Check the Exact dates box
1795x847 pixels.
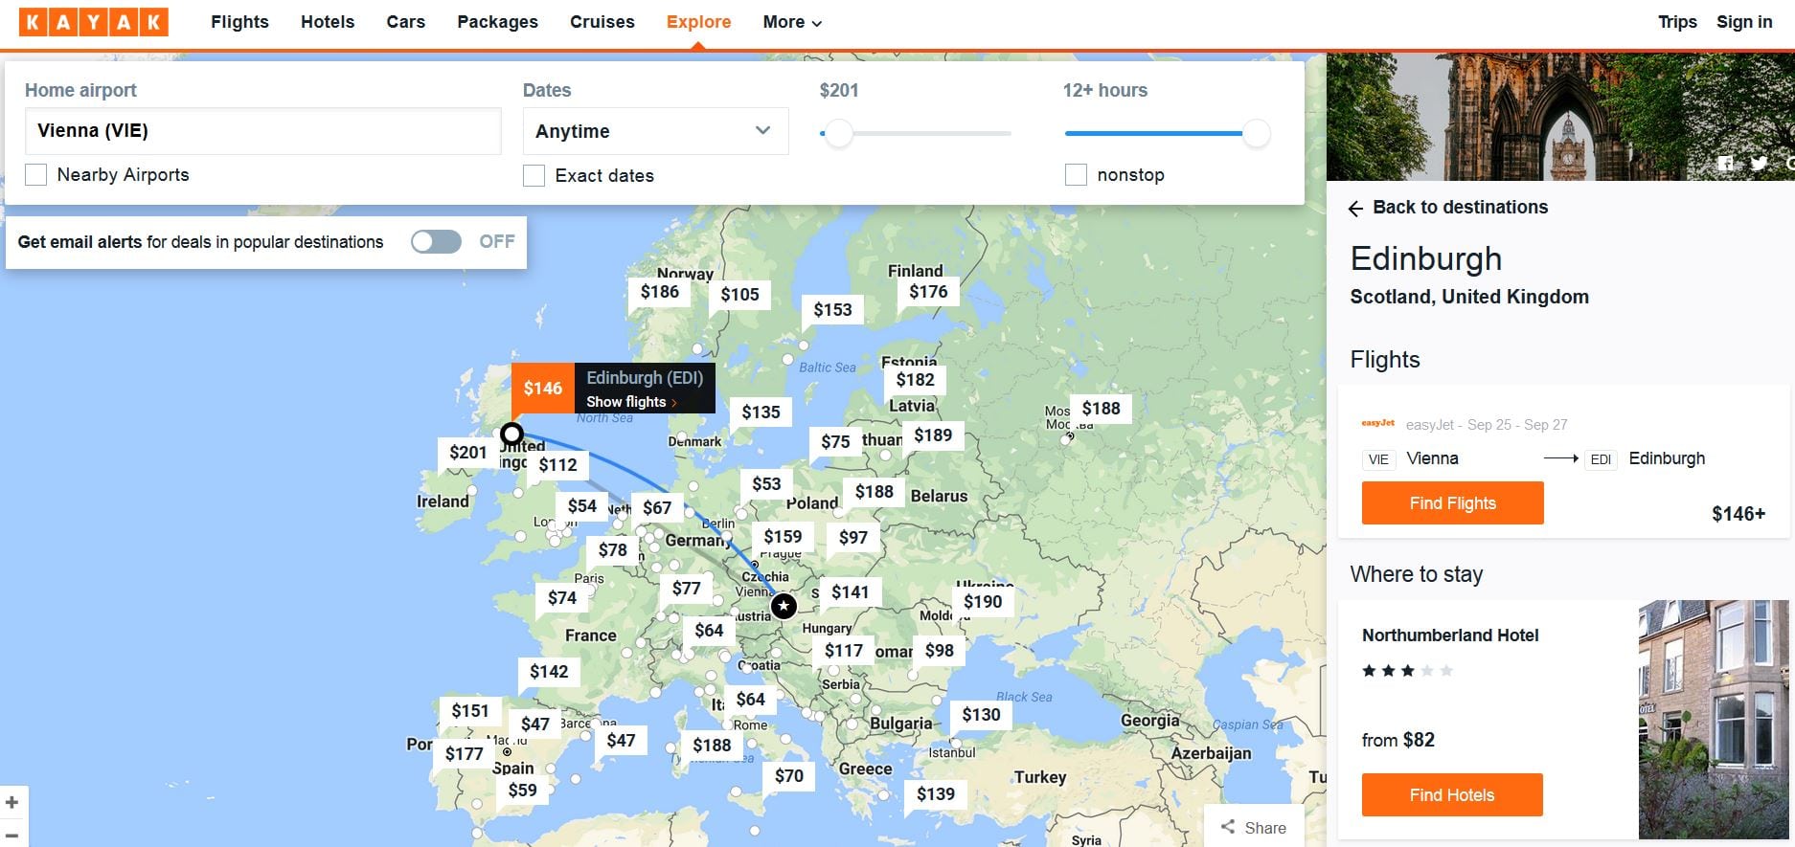point(534,176)
